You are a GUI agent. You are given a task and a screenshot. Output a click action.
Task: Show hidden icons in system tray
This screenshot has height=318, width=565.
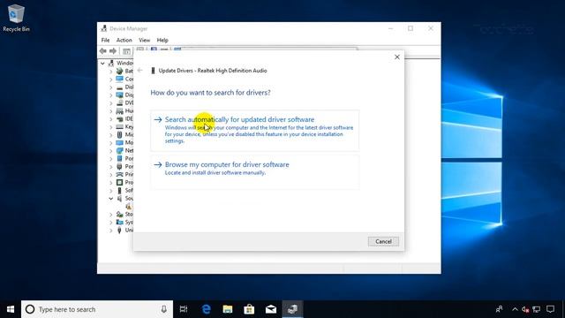515,309
